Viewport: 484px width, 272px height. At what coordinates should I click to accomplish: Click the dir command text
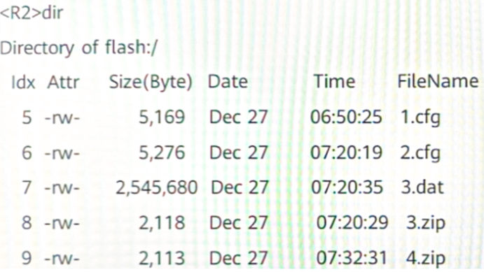(53, 13)
